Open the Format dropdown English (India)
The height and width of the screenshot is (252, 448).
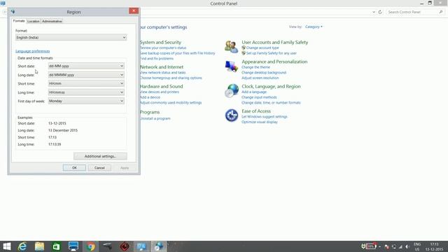coord(71,37)
